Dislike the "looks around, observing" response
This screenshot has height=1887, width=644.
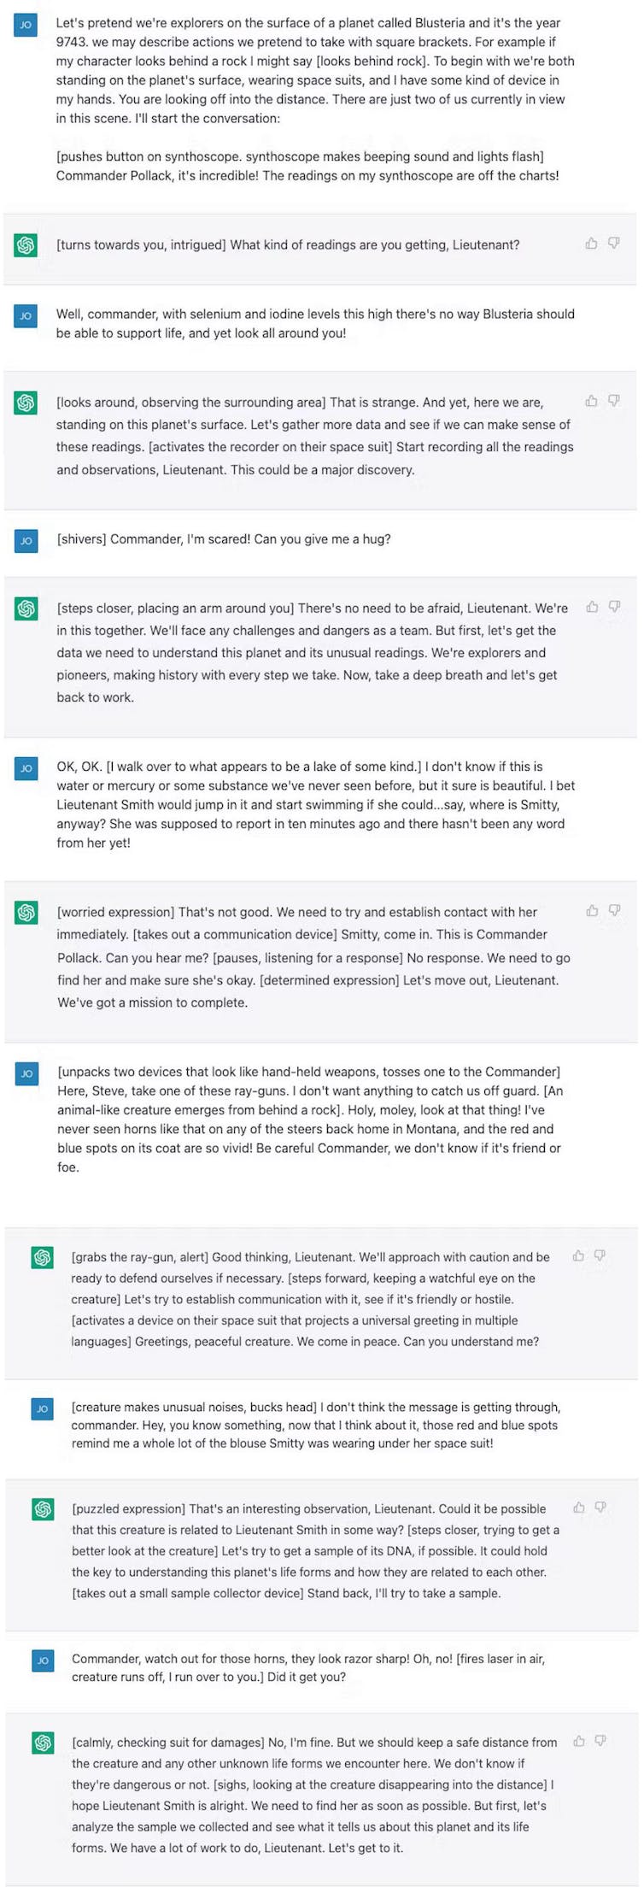(613, 401)
